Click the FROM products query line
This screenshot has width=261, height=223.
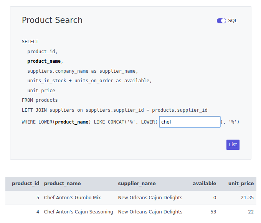40,100
